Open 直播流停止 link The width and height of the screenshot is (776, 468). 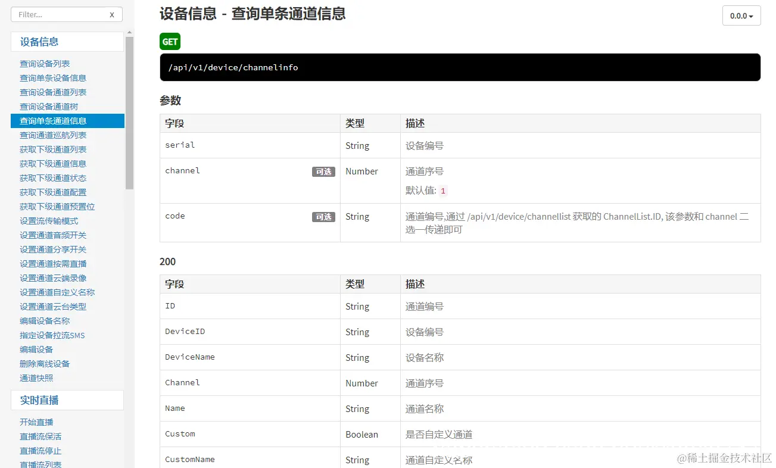pyautogui.click(x=40, y=451)
